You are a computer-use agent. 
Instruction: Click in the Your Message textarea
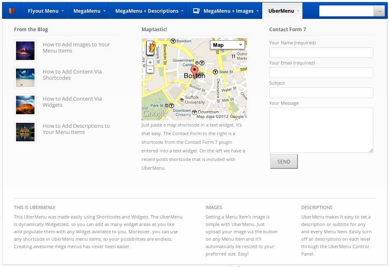point(321,130)
